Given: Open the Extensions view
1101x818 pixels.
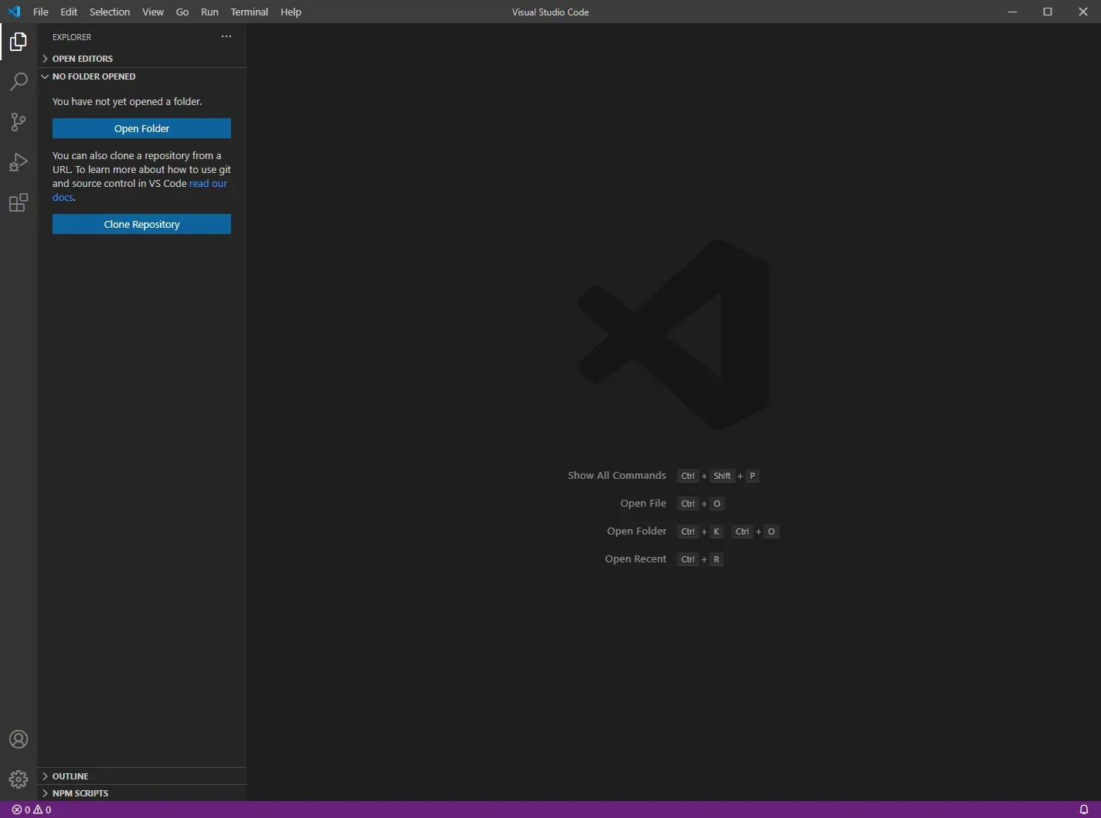Looking at the screenshot, I should (x=18, y=202).
